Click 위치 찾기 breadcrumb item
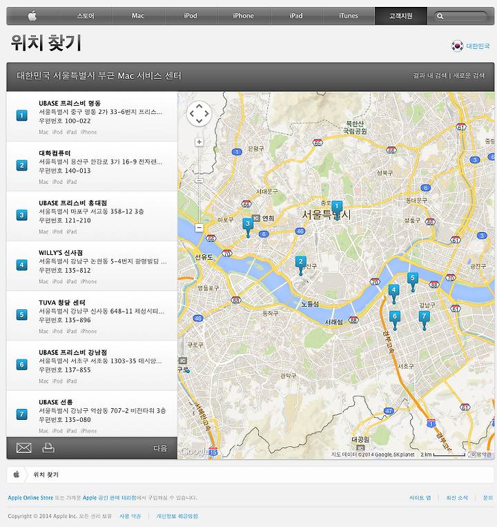This screenshot has width=497, height=527. 46,475
